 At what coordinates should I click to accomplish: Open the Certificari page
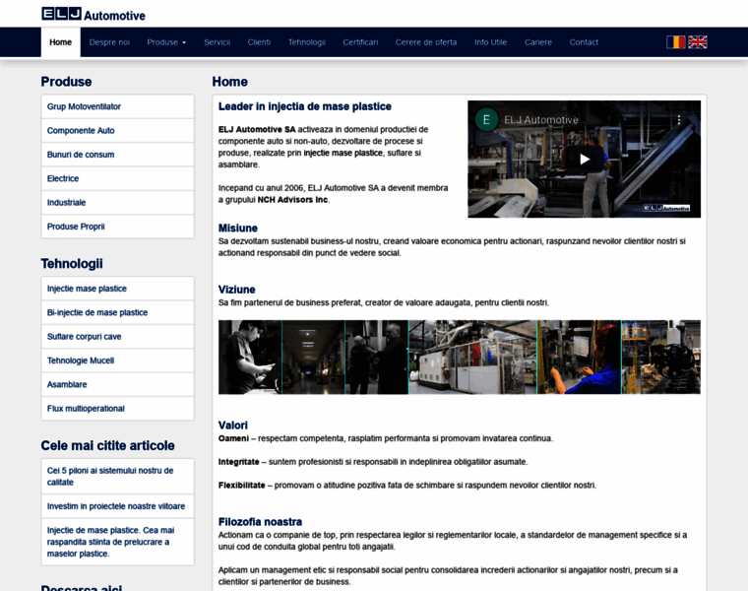click(x=360, y=42)
